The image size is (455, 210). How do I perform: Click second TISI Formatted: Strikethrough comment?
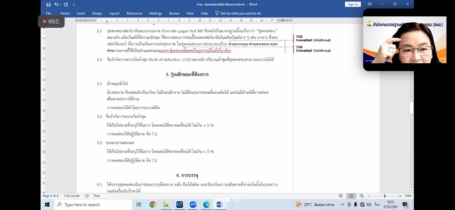[x=313, y=49]
